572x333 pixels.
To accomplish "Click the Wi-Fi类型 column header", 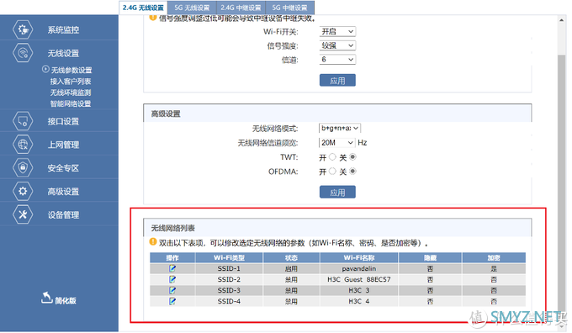I will tap(229, 257).
